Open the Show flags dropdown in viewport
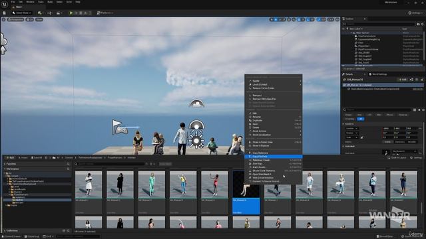 tap(39, 19)
